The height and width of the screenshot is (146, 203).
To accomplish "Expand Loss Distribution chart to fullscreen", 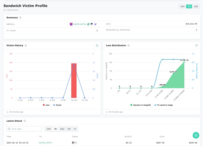I will point(197,45).
